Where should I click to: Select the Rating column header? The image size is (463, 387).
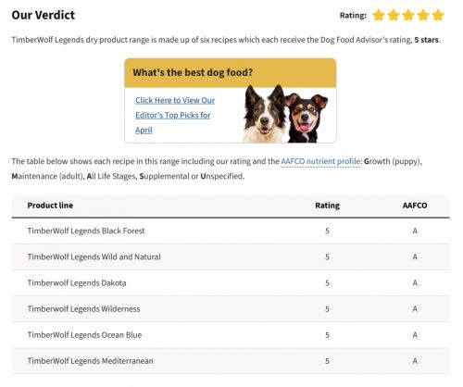(x=327, y=206)
